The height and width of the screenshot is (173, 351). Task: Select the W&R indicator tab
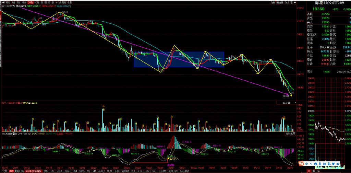68,171
